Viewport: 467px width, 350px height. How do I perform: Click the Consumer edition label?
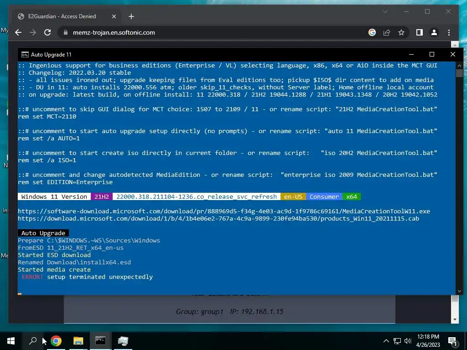(324, 197)
